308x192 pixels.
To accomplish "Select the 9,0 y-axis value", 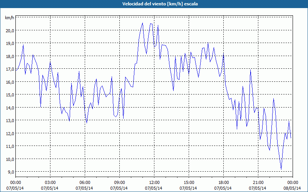I will 11,172.
